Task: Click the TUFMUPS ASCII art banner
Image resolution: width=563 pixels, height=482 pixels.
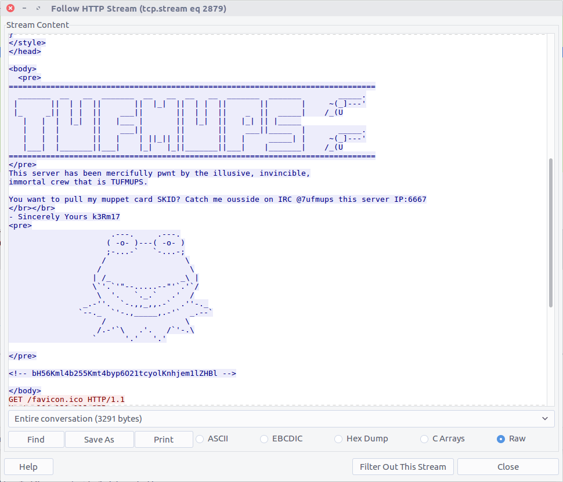Action: click(163, 121)
